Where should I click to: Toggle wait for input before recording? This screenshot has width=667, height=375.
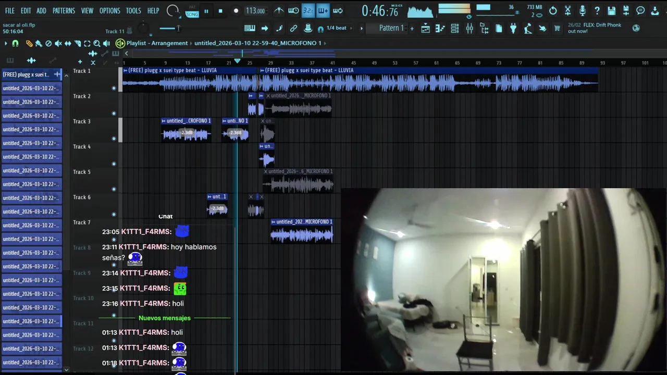coord(293,10)
